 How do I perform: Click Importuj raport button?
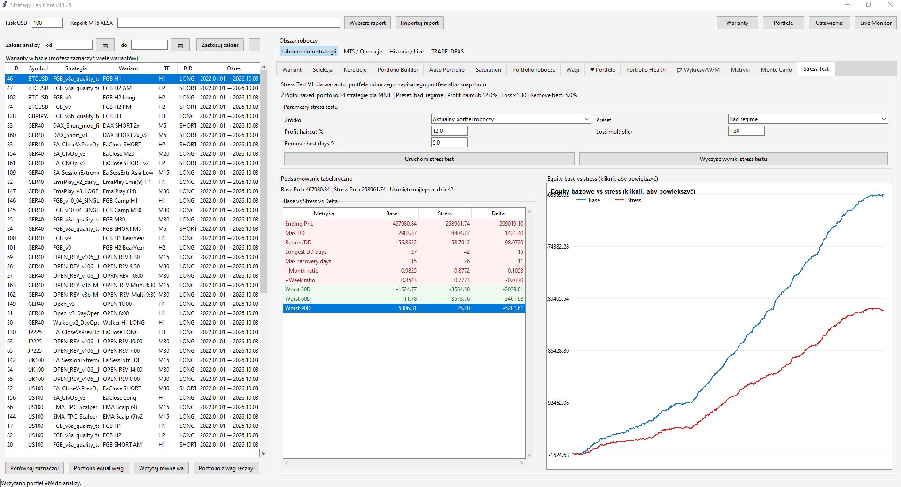coord(419,23)
